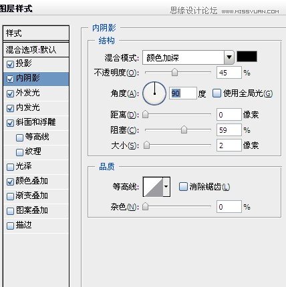
Task: Click the size field showing 2
Action: [229, 146]
